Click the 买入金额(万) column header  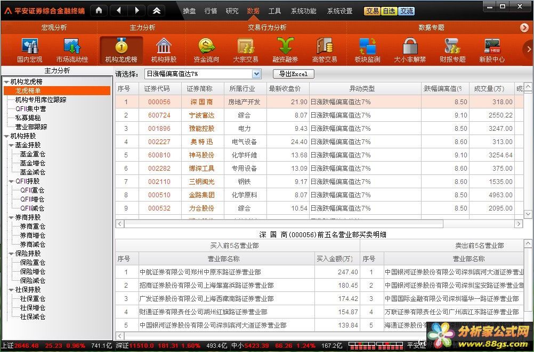coord(337,258)
